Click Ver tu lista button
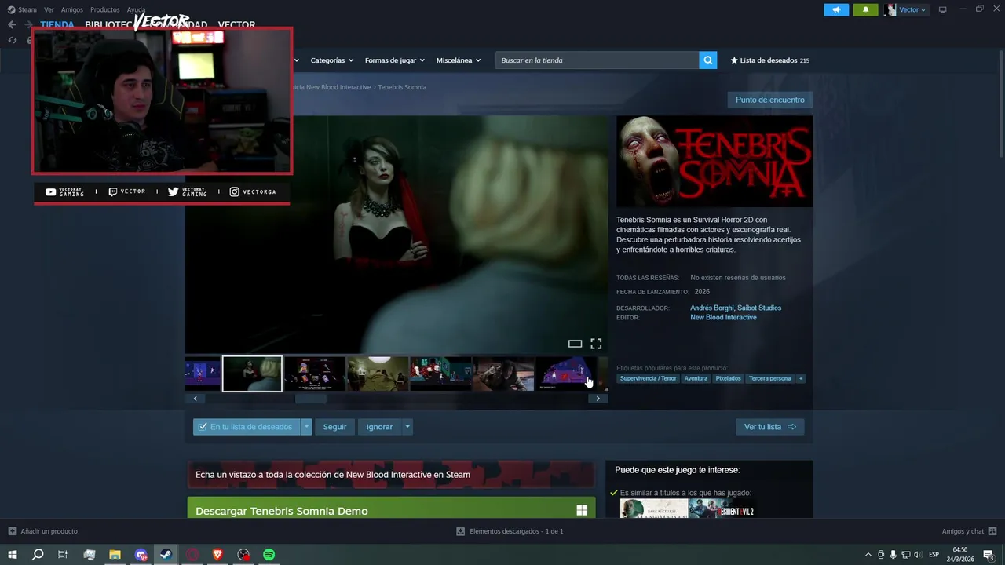Viewport: 1005px width, 565px height. pos(769,427)
